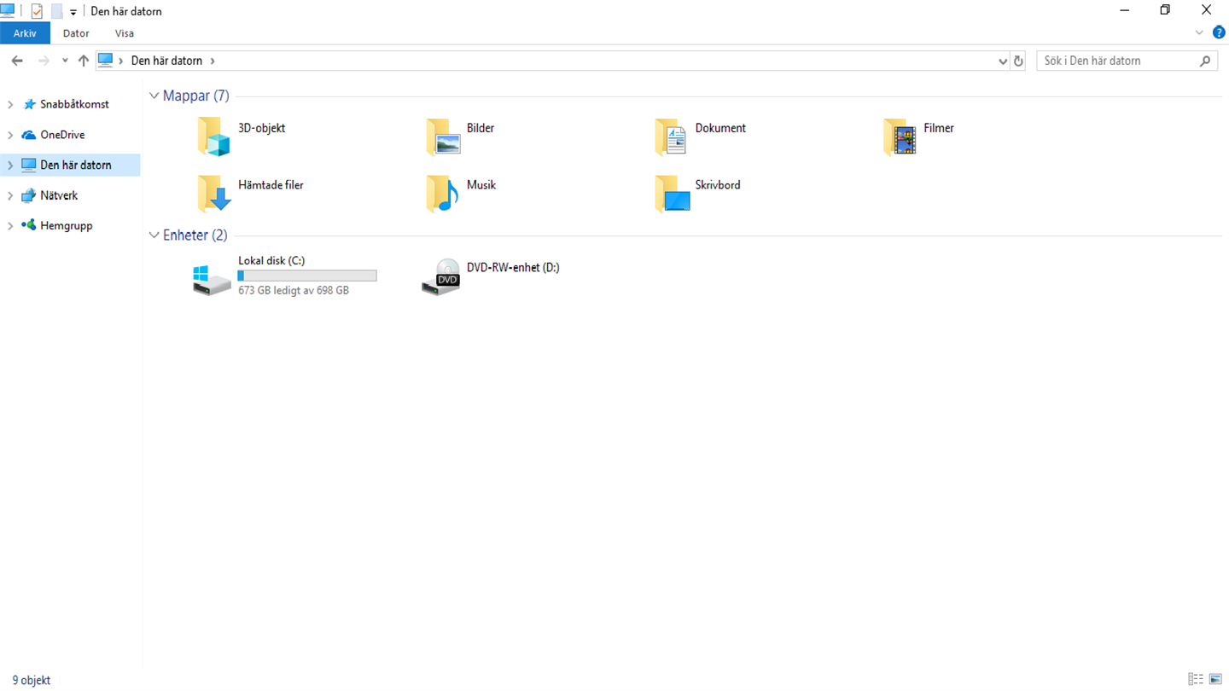Click the help question mark icon
1229x691 pixels.
click(x=1219, y=32)
